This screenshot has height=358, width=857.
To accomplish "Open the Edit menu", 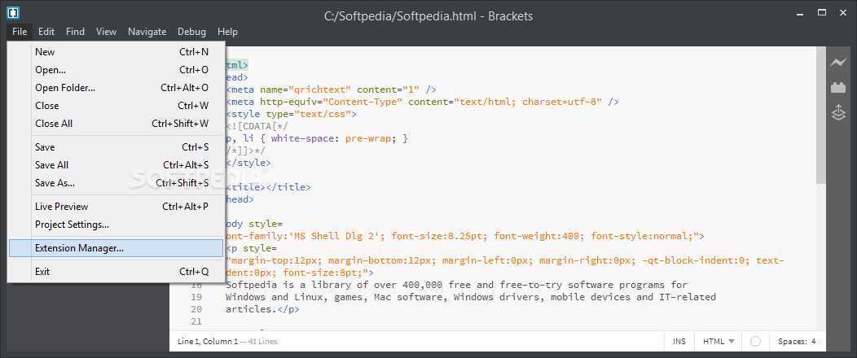I will coord(46,32).
